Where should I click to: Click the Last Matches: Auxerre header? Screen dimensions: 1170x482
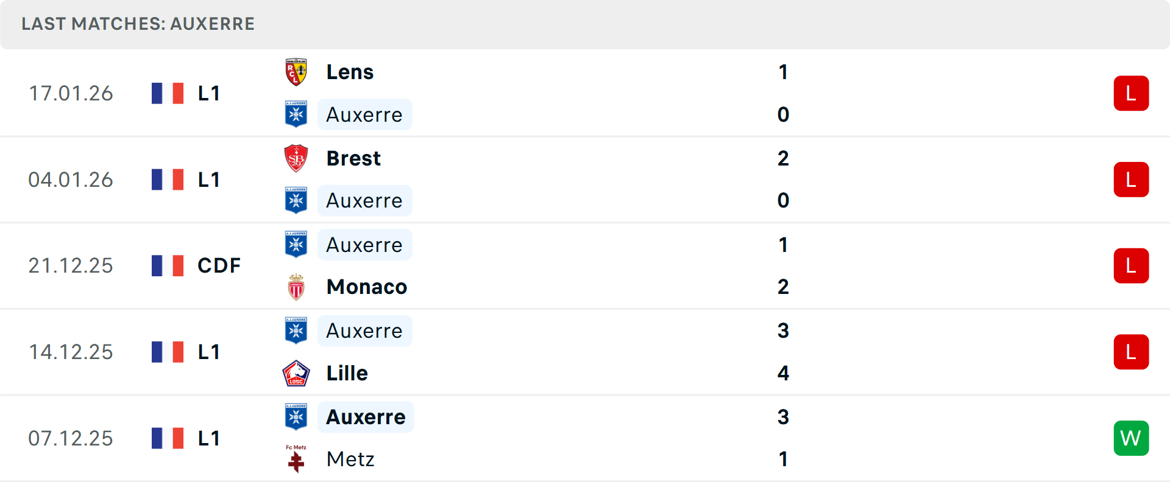[138, 24]
